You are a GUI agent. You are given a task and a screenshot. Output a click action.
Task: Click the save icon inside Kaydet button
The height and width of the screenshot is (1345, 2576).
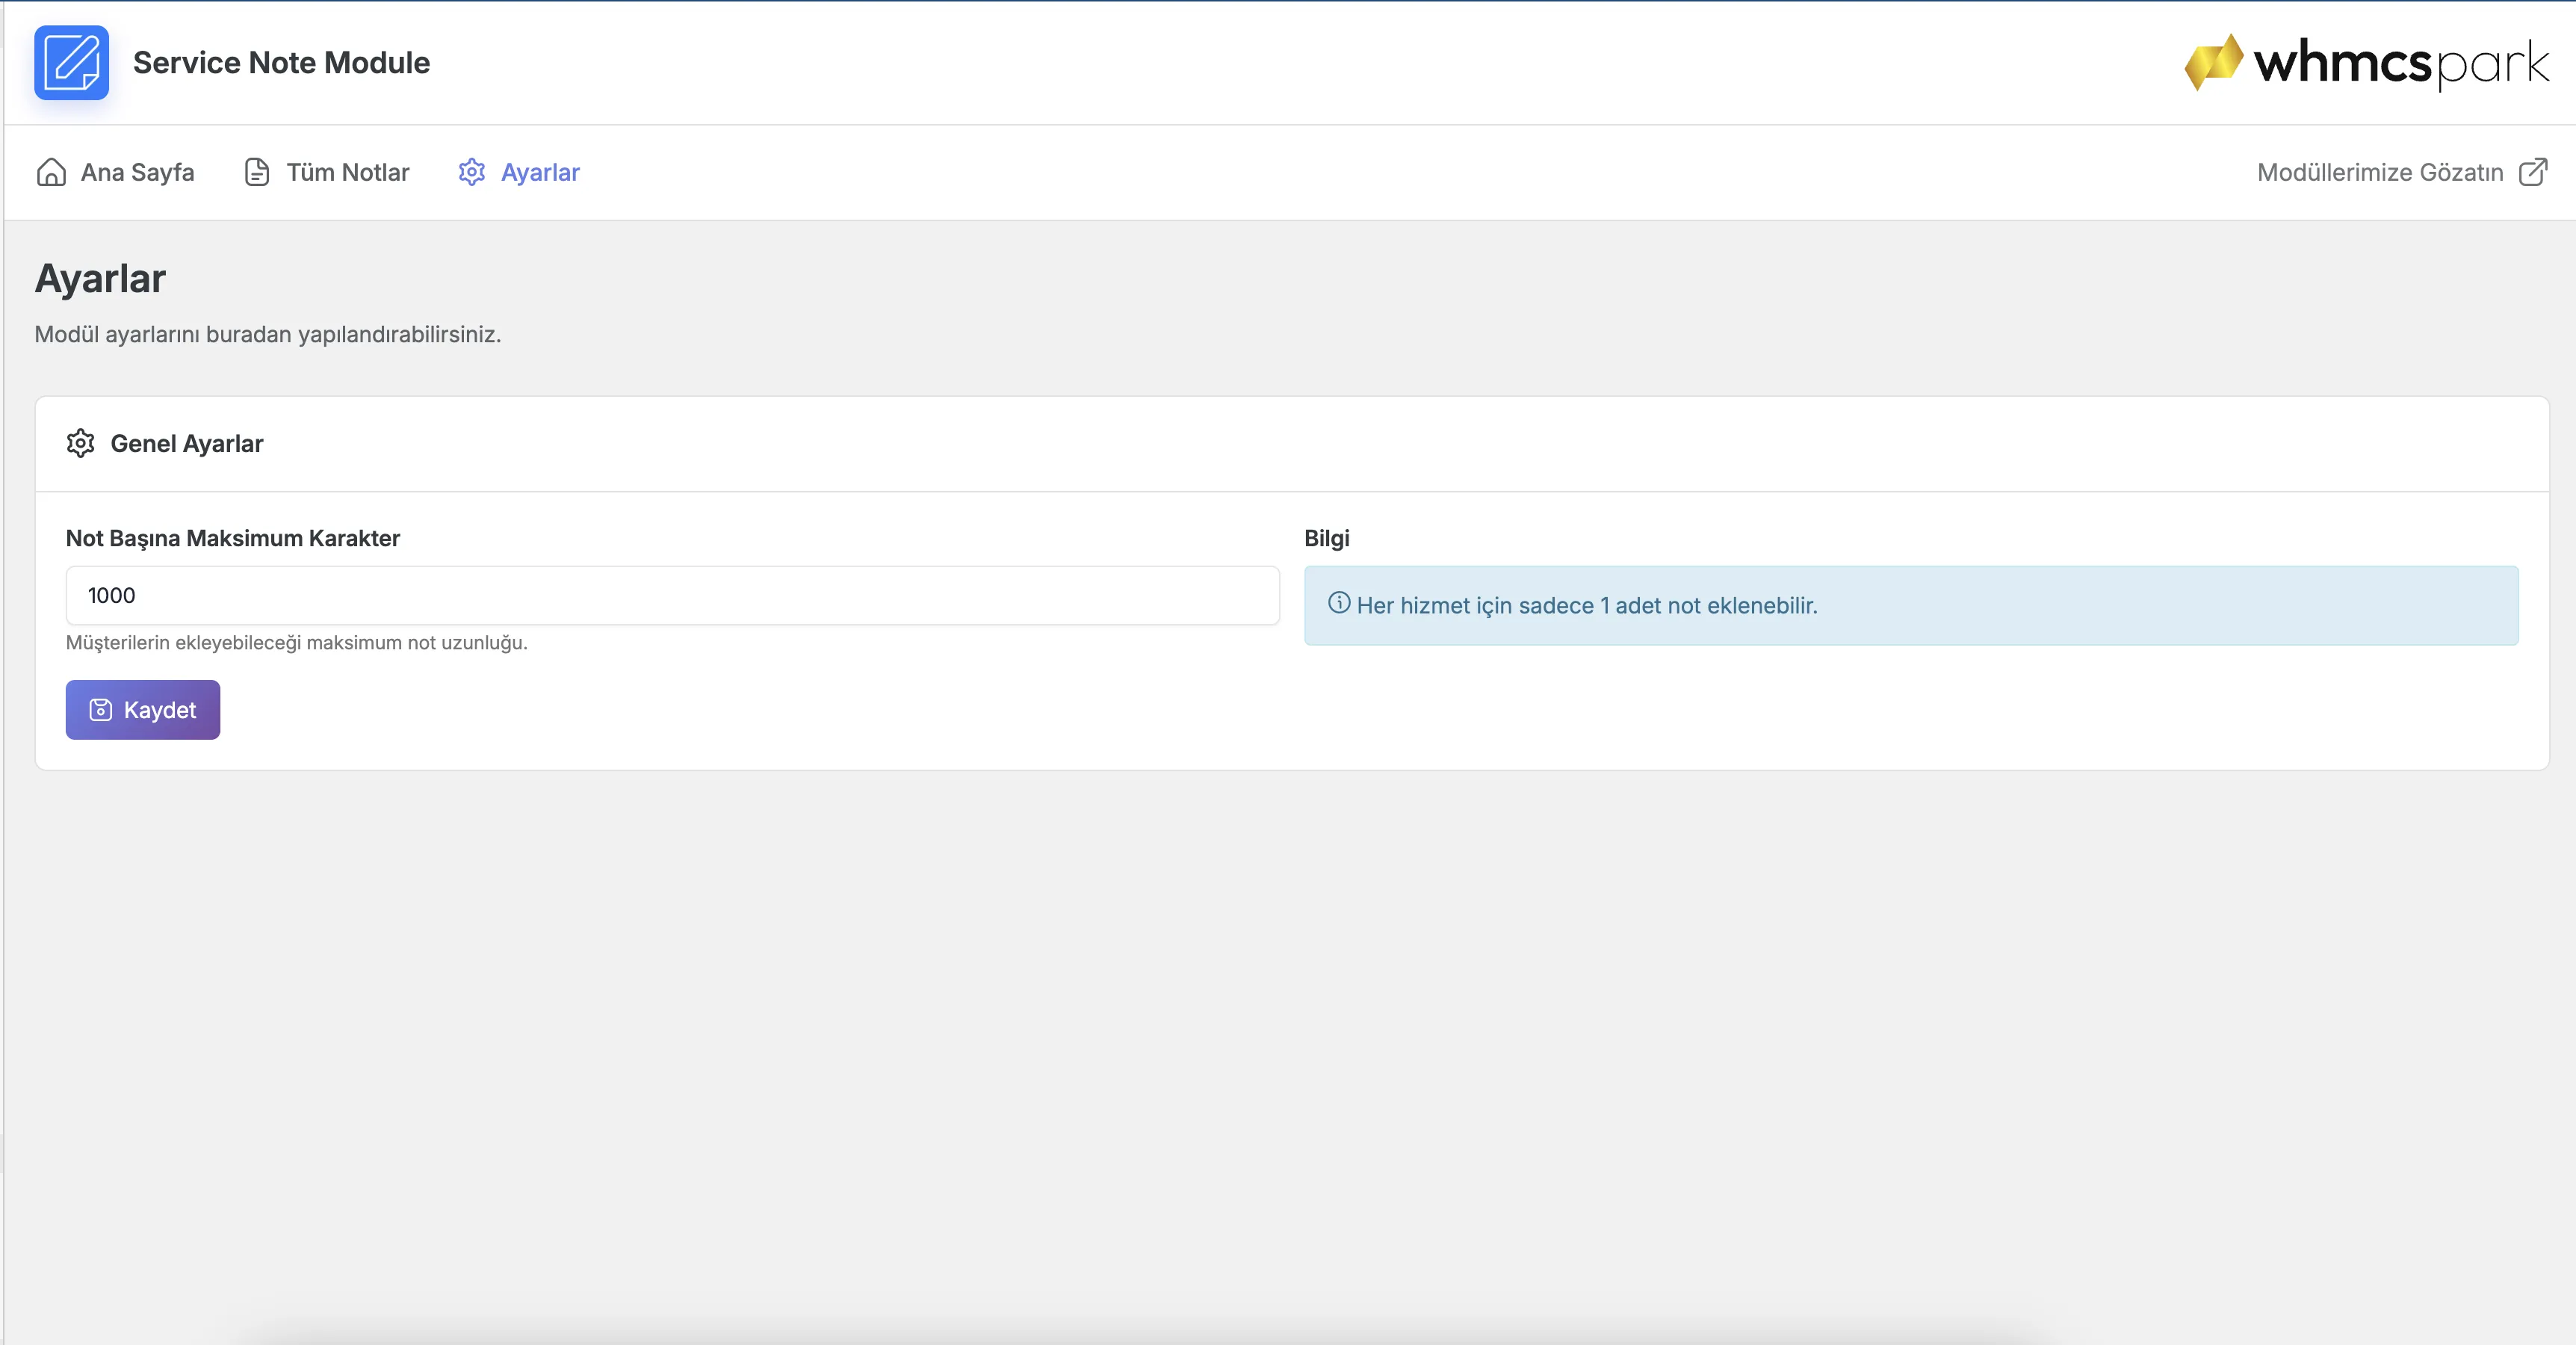tap(101, 710)
